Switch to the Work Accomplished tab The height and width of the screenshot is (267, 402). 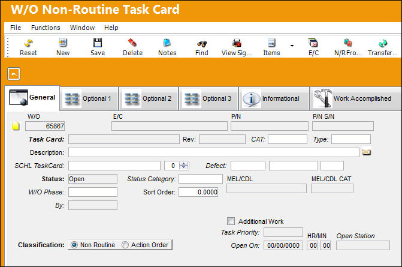[x=355, y=99]
